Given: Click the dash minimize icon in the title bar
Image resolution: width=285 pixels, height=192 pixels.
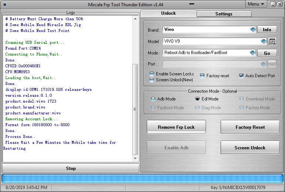Looking at the screenshot, I should 192,4.
